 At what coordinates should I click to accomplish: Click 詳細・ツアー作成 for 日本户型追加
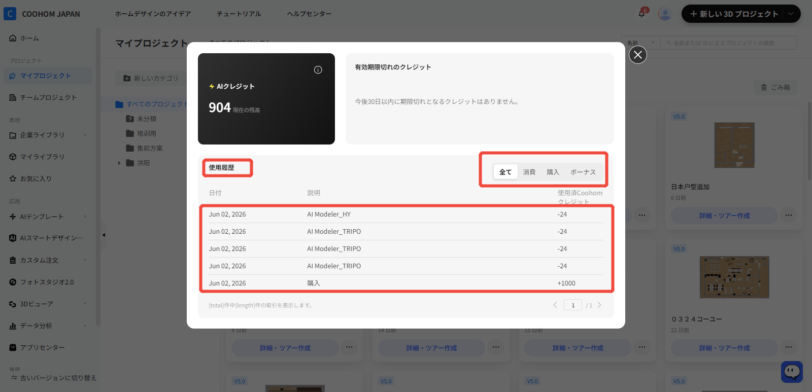724,216
